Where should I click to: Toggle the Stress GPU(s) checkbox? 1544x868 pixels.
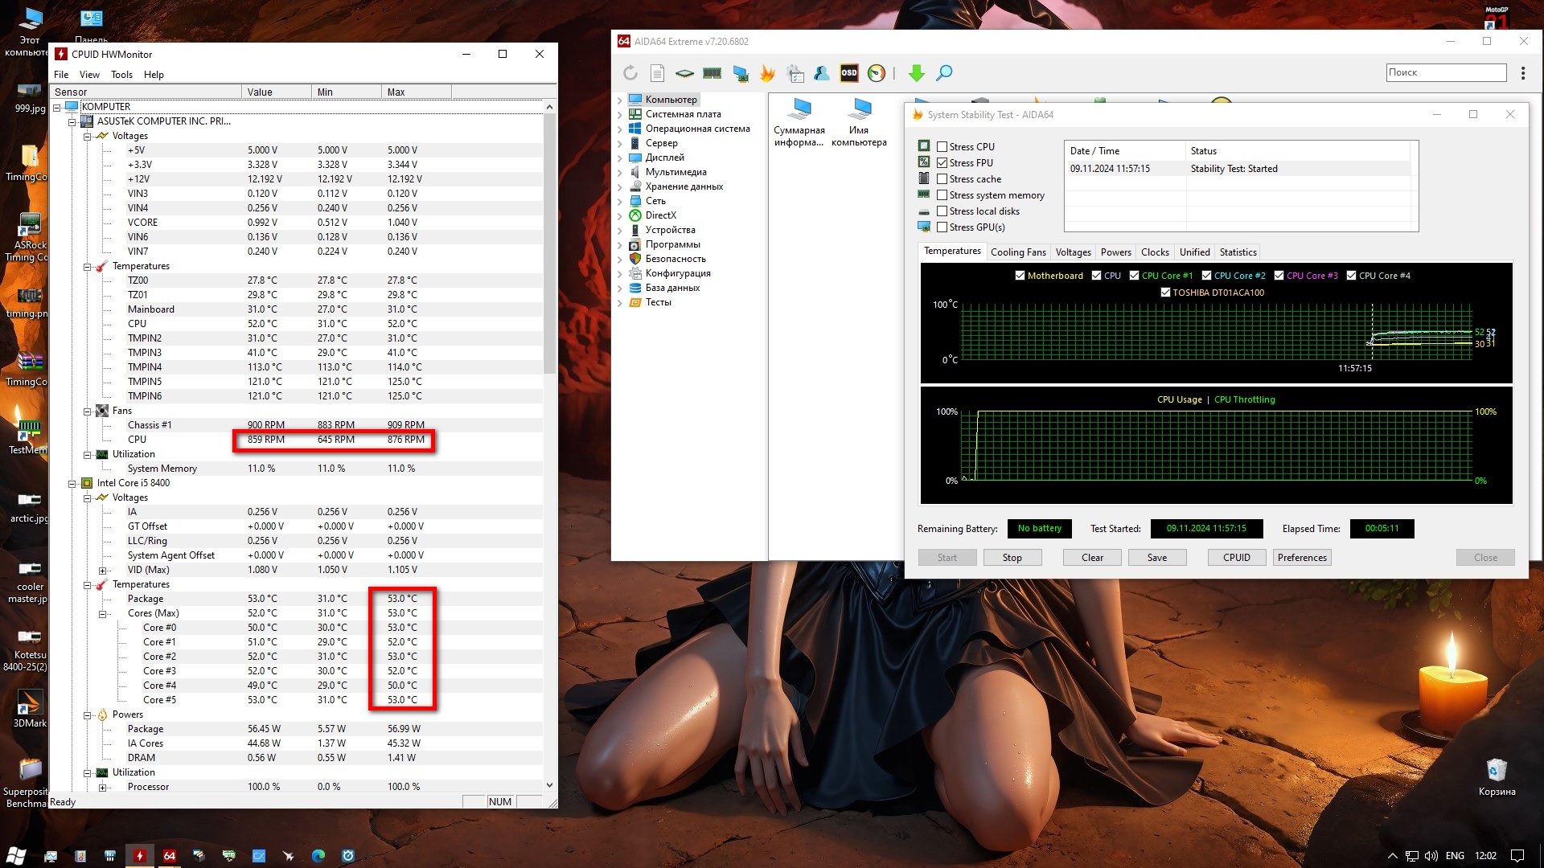click(942, 227)
